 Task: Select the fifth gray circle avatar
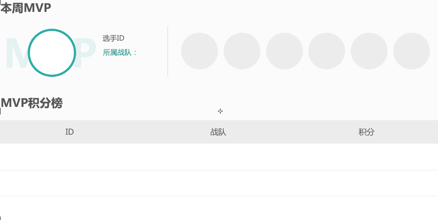pos(369,51)
